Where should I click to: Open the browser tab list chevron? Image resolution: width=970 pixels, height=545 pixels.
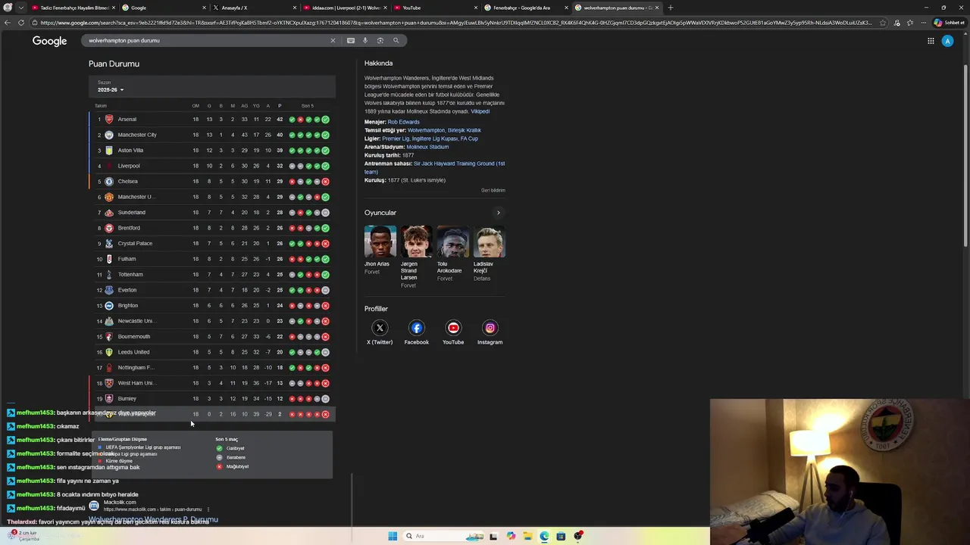(x=20, y=8)
